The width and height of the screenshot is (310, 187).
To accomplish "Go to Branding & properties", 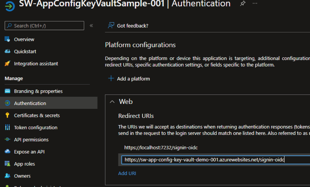I will pos(38,91).
